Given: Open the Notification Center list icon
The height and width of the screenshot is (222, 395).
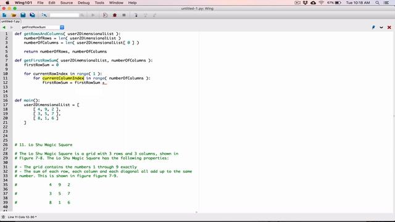Looking at the screenshot, I should 386,2.
